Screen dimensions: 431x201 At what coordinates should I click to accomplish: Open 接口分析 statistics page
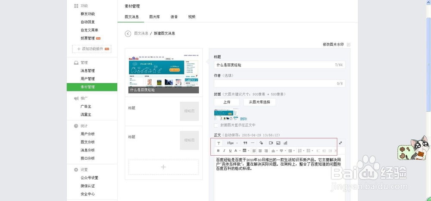pos(87,158)
